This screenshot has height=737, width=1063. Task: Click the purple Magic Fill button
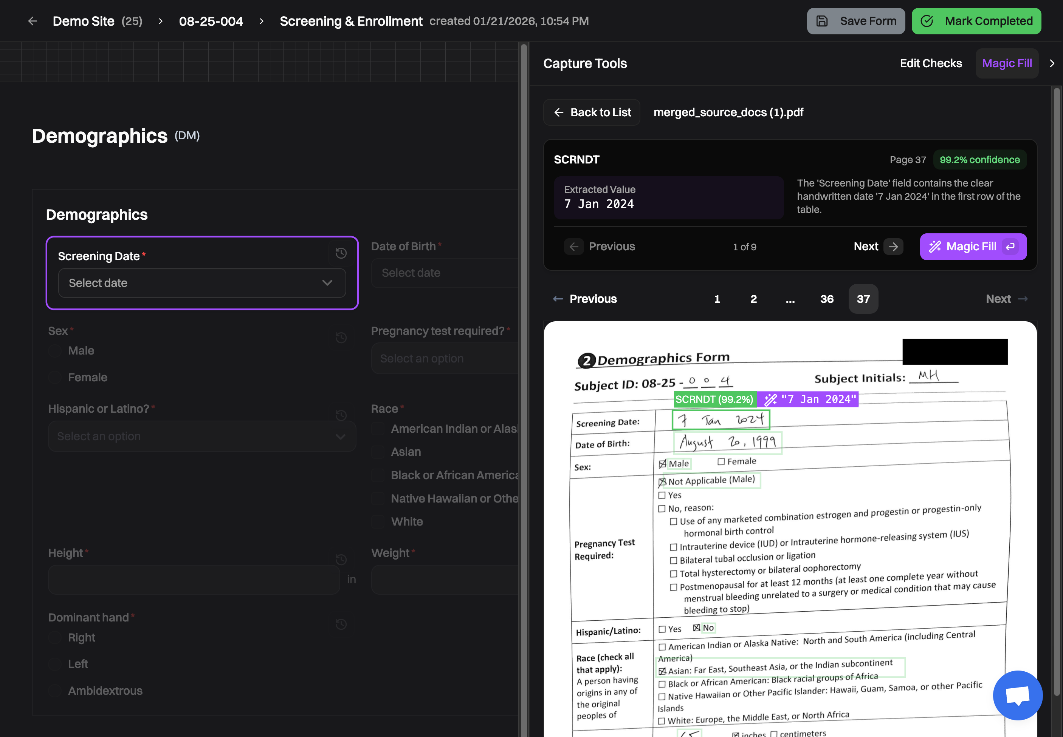(x=973, y=247)
